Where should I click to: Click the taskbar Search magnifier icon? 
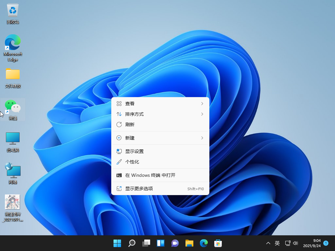[x=132, y=243]
